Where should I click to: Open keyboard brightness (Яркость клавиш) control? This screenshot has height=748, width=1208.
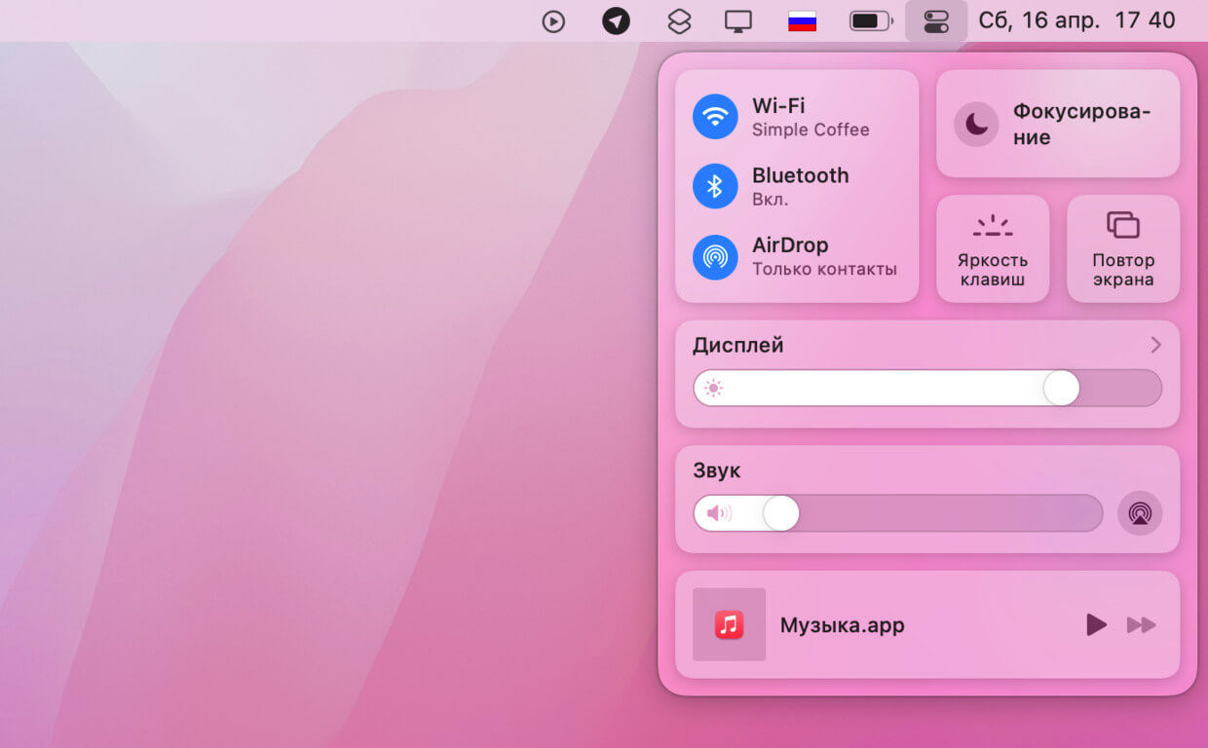click(x=993, y=249)
